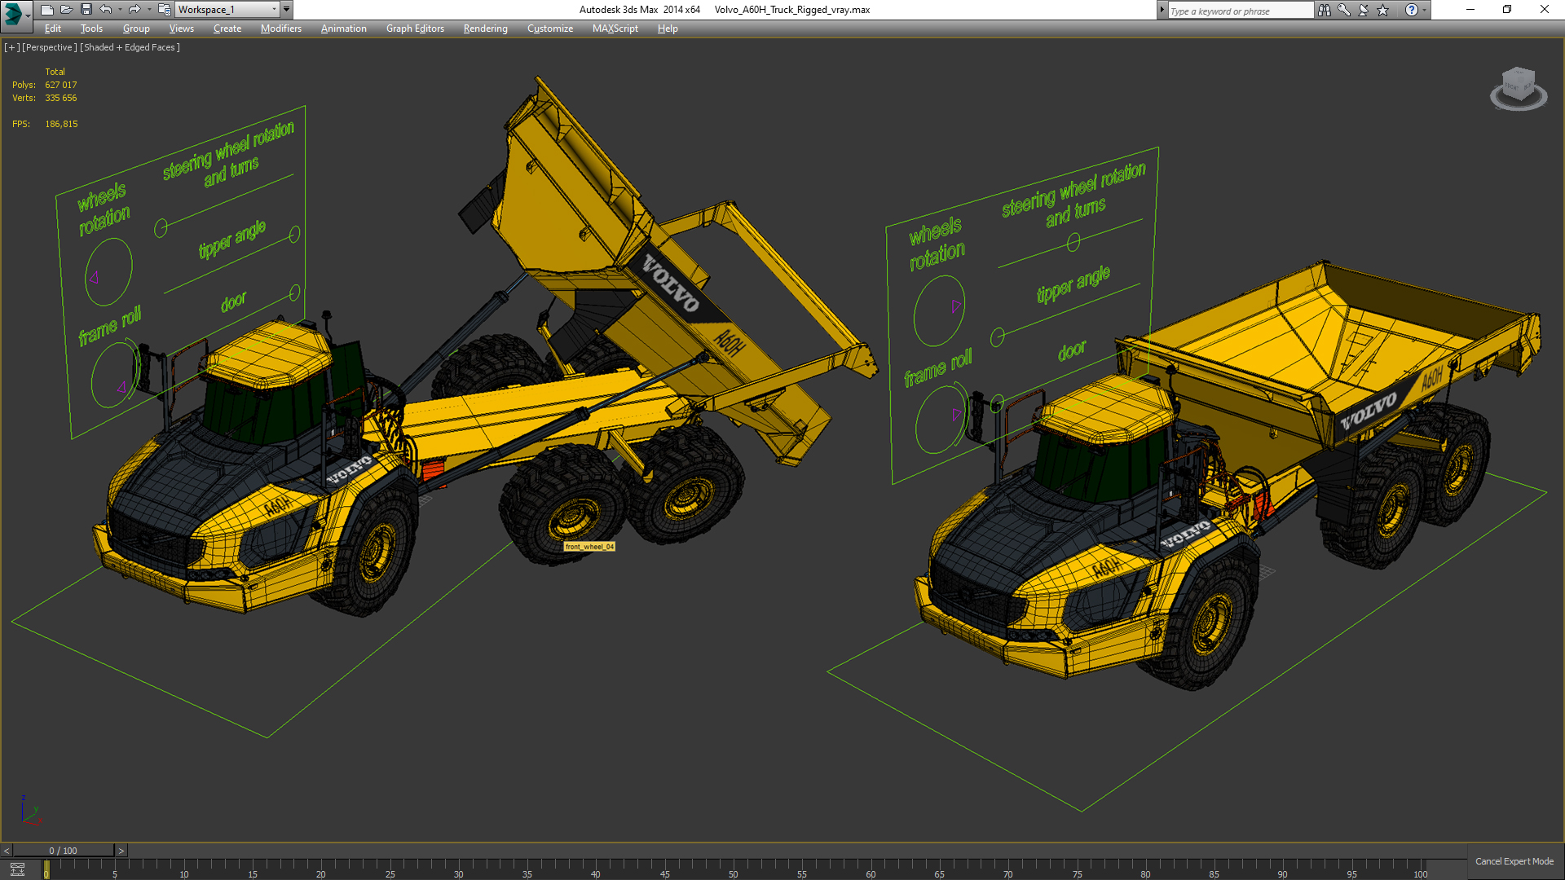Viewport: 1565px width, 880px height.
Task: Open the Rendering menu
Action: (485, 29)
